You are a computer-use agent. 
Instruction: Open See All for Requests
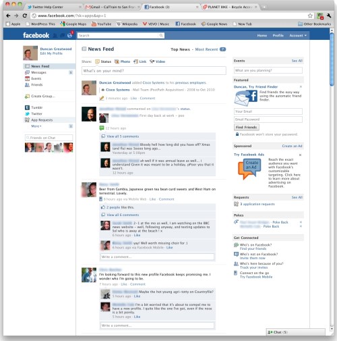297,197
